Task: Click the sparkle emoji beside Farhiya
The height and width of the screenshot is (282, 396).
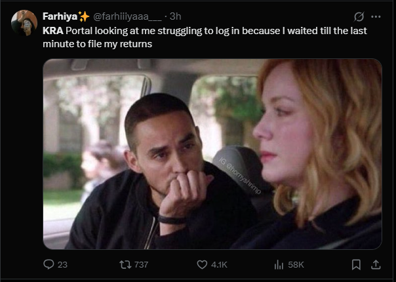Action: pyautogui.click(x=84, y=16)
